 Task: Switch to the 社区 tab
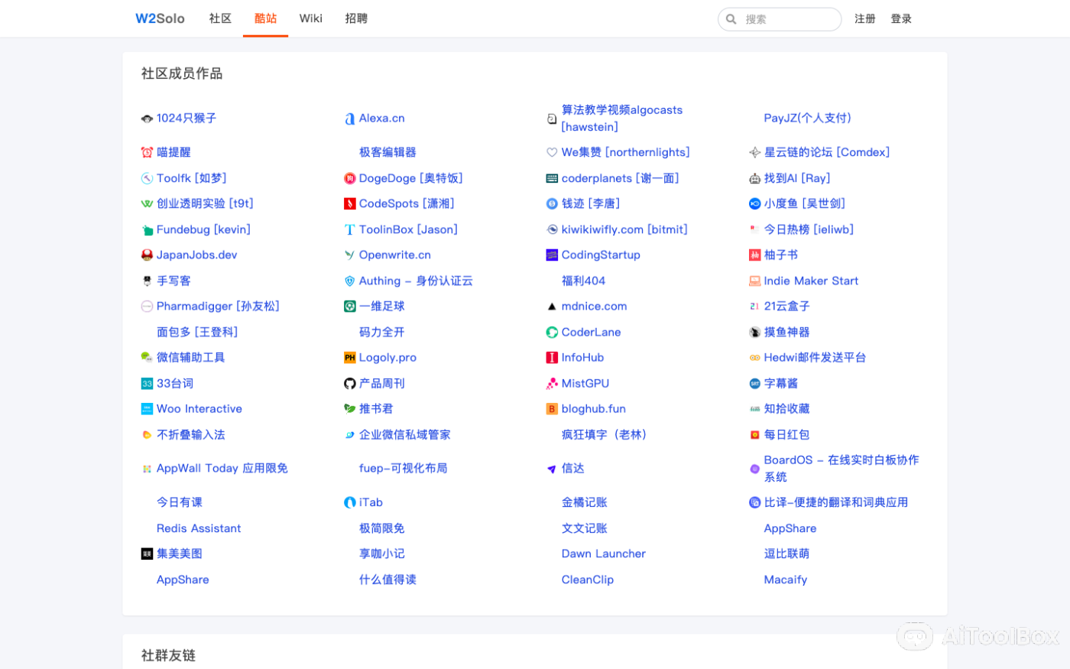220,18
